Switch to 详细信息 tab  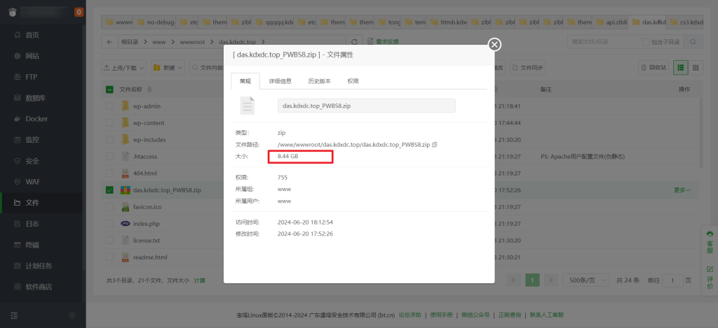[x=280, y=81]
